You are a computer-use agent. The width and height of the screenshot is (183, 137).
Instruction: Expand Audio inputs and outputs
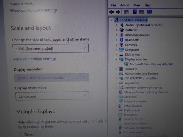click(117, 25)
